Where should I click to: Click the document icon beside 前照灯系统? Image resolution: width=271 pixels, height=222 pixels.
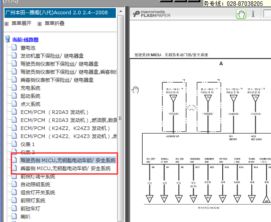(14, 200)
